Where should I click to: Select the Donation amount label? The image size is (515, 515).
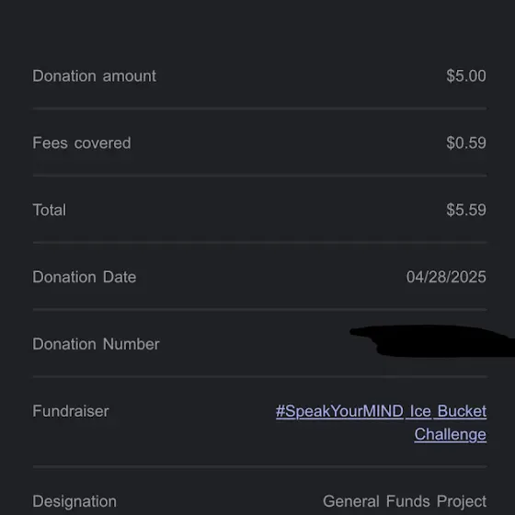point(94,76)
